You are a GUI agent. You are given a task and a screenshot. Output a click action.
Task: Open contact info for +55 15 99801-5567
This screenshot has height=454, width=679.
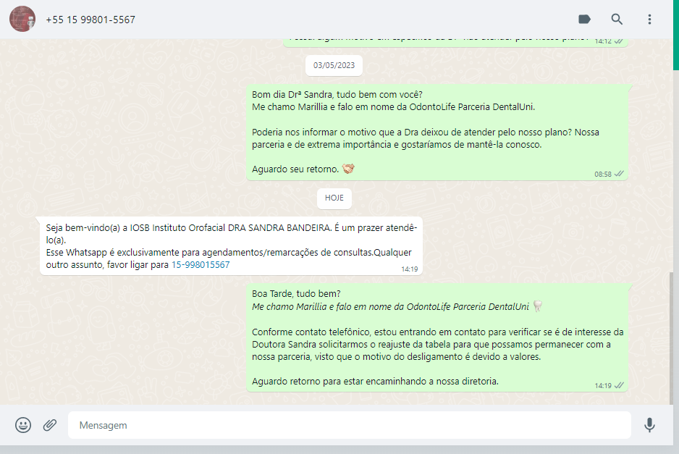coord(90,20)
